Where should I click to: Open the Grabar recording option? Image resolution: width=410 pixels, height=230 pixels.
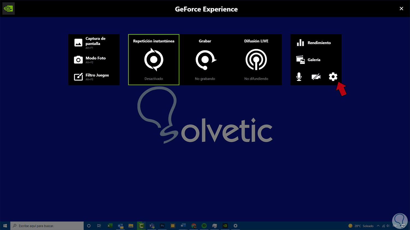[205, 60]
